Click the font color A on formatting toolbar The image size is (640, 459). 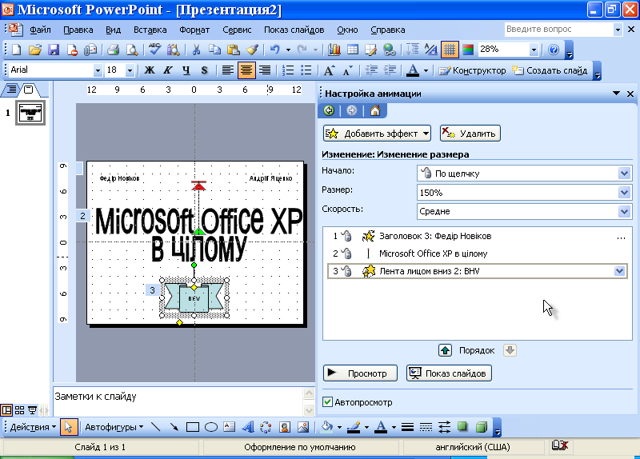coord(413,70)
